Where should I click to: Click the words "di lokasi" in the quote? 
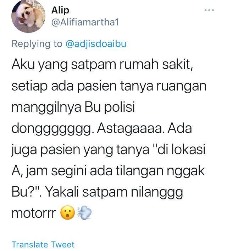[181, 150]
